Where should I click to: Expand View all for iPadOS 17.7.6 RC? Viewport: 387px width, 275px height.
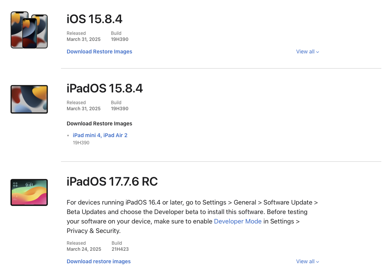[x=305, y=261]
